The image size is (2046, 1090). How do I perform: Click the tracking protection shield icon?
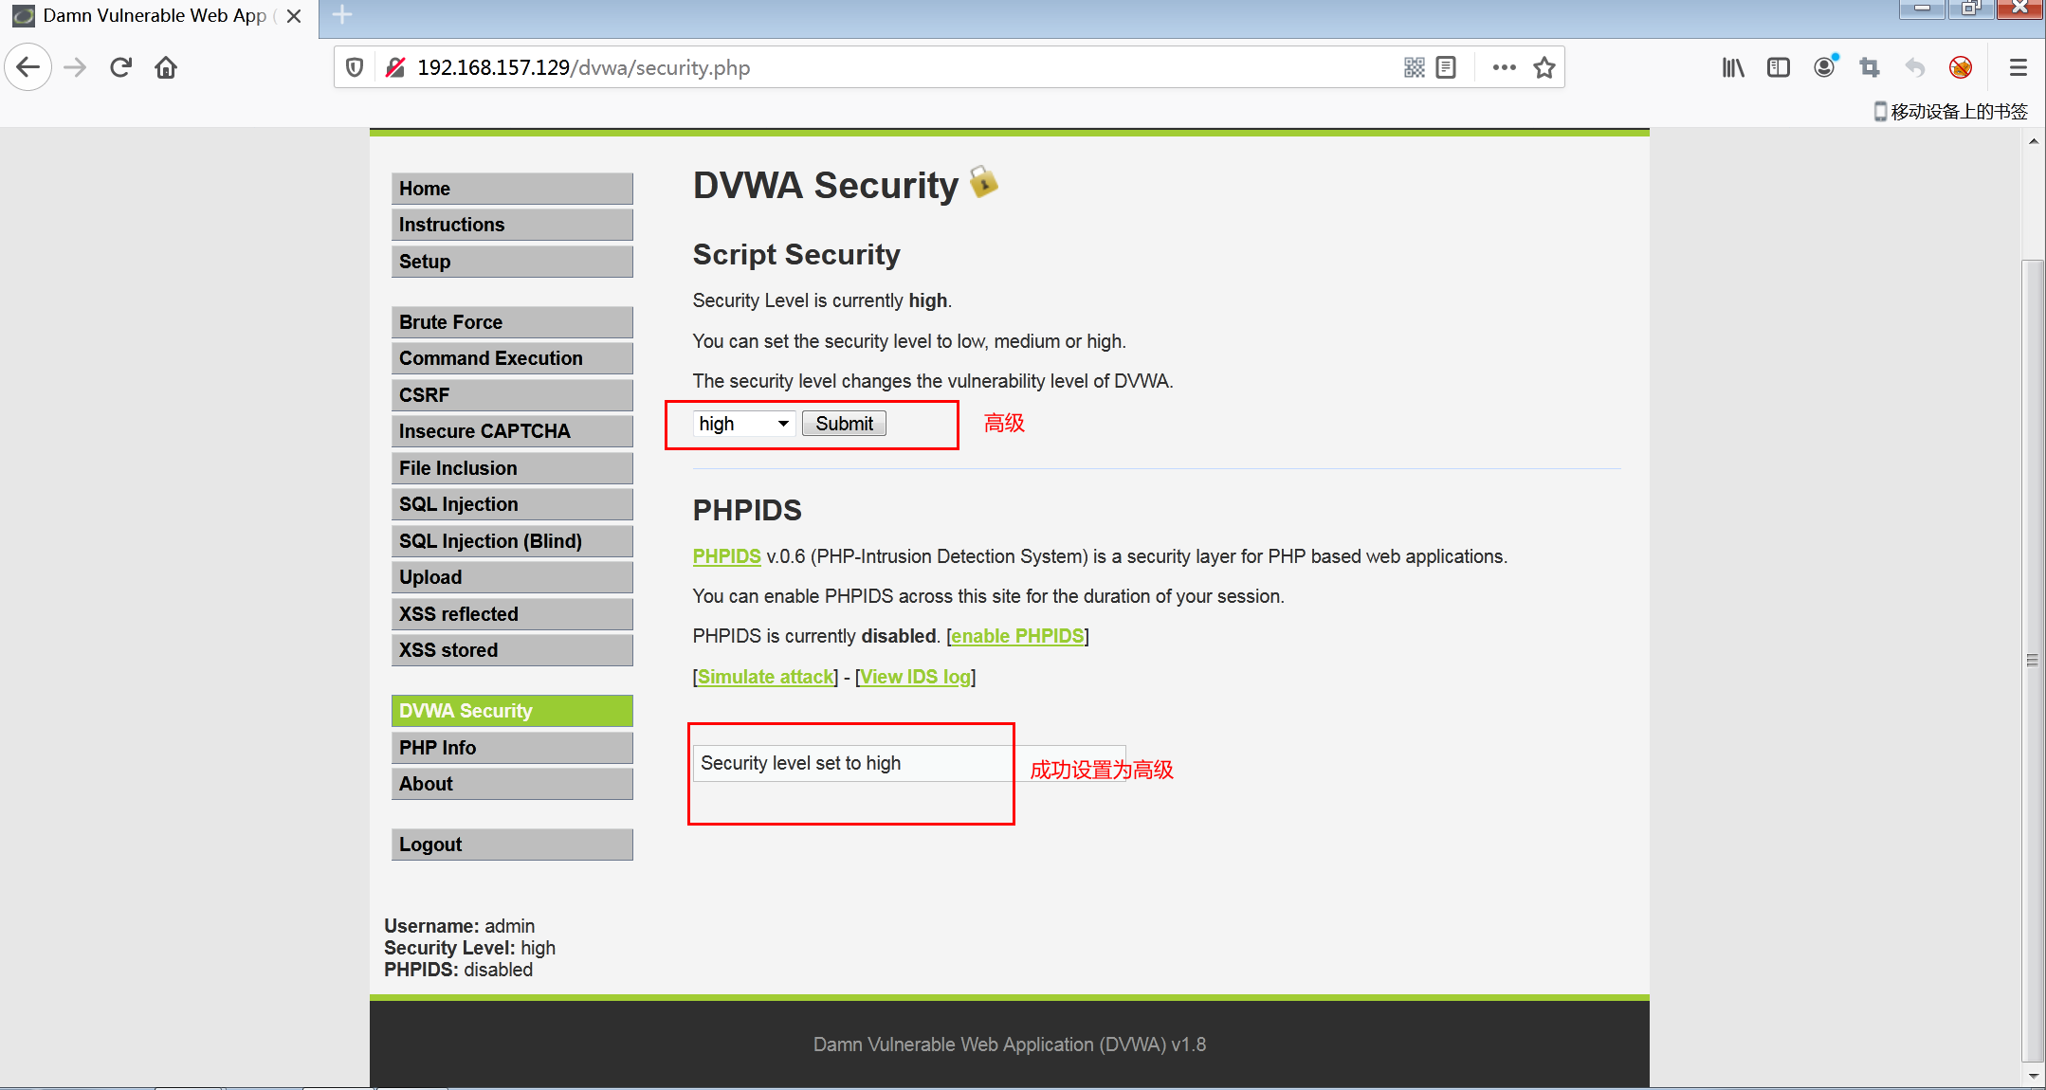pyautogui.click(x=355, y=67)
